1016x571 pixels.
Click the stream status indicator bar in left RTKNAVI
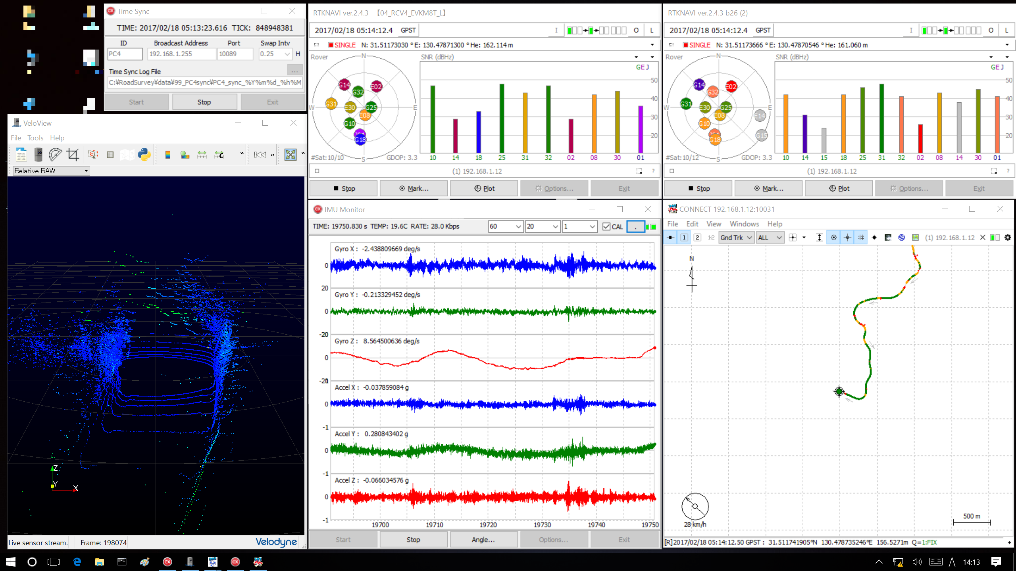coord(596,31)
